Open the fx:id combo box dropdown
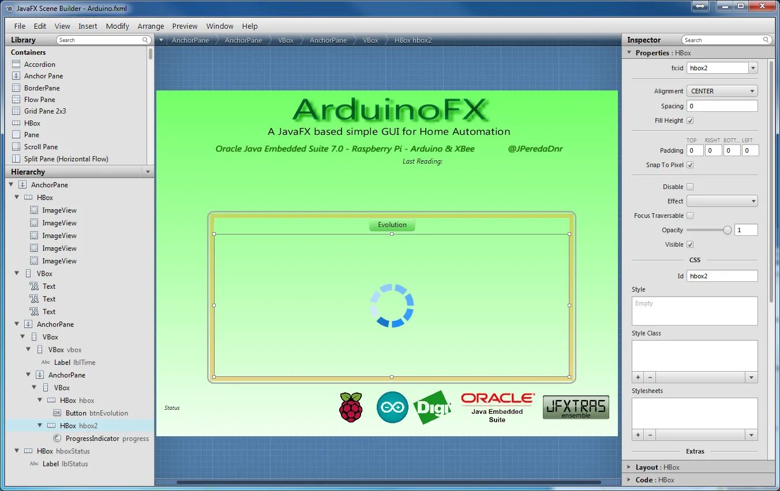The image size is (780, 491). [753, 68]
